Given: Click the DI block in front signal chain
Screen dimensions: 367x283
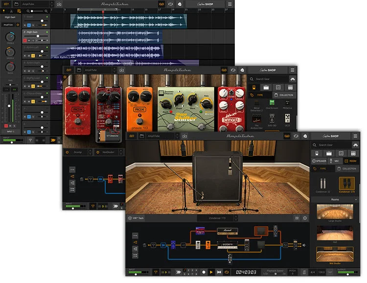Looking at the screenshot, I should (x=163, y=245).
